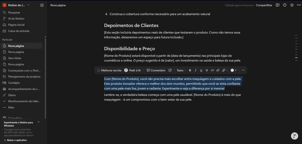Open the top-right three-dot page menu
This screenshot has width=302, height=144.
coord(299,5)
